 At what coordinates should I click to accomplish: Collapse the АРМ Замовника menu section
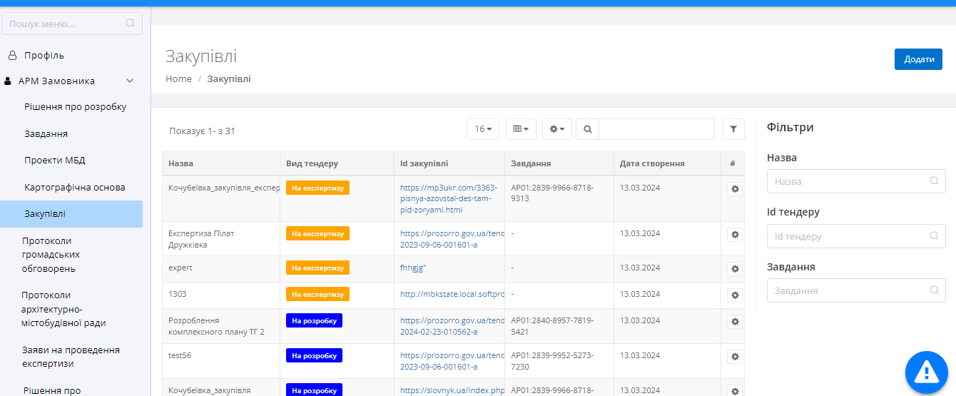[x=130, y=81]
